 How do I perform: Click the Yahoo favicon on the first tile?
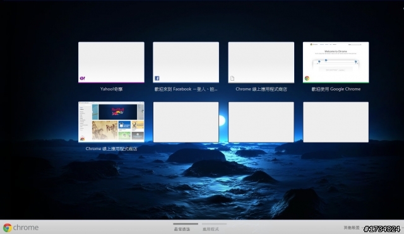pos(83,78)
